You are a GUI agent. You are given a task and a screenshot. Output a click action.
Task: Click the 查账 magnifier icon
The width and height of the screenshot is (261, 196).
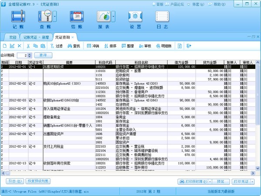tap(45, 18)
